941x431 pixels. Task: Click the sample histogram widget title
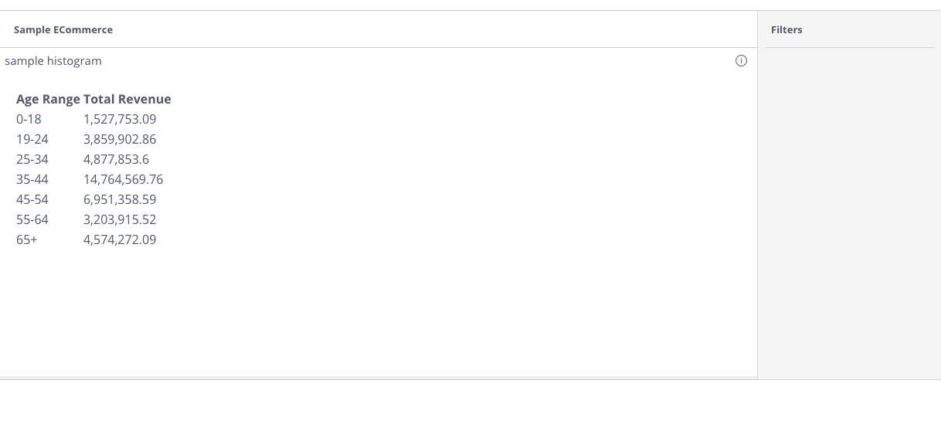point(53,60)
